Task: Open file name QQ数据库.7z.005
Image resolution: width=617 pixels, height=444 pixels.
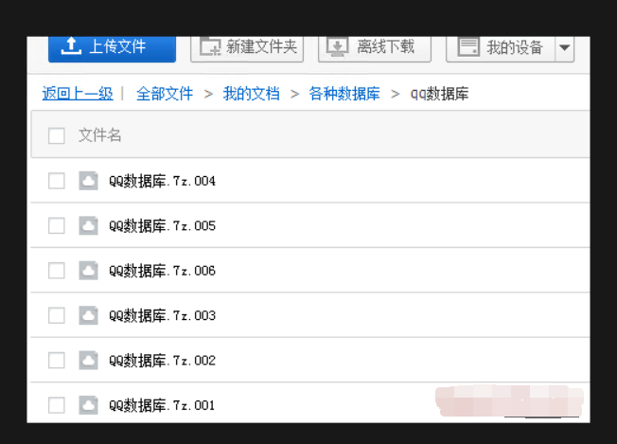Action: 162,226
